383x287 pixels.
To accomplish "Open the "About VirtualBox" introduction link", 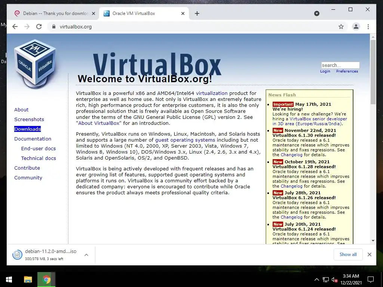I will pos(99,123).
